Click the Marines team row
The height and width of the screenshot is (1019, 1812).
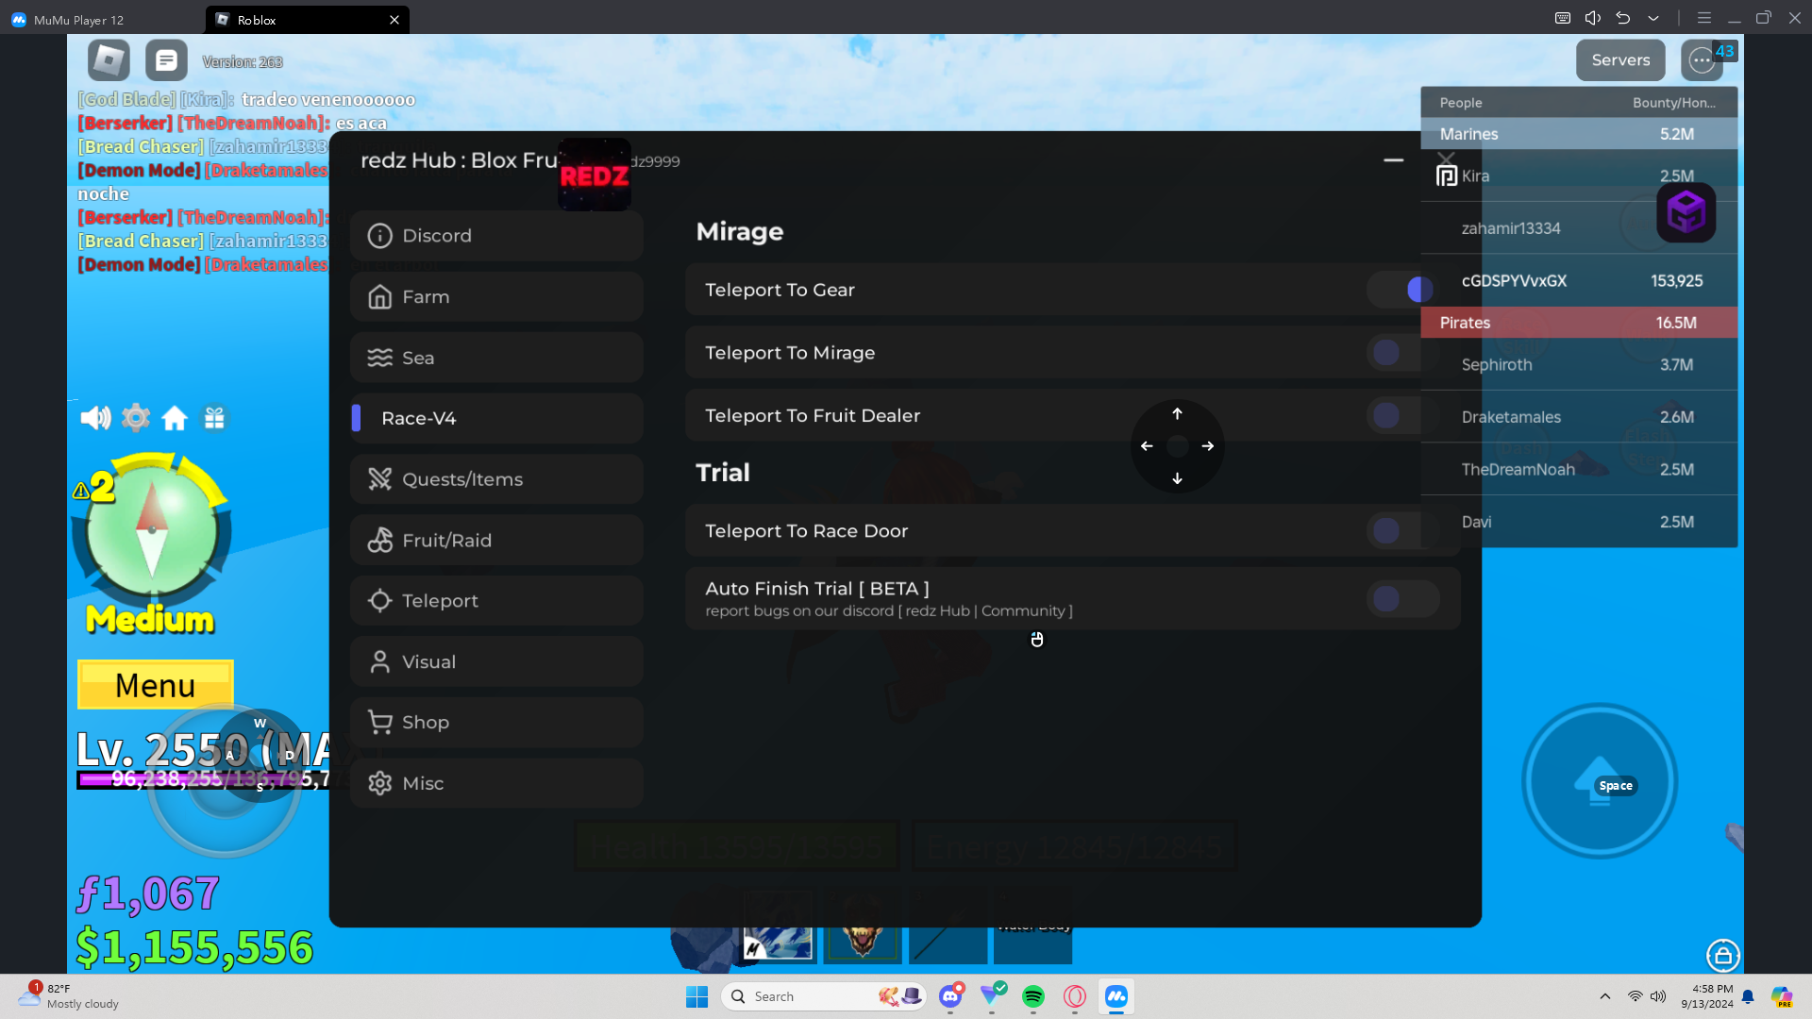[x=1579, y=134]
